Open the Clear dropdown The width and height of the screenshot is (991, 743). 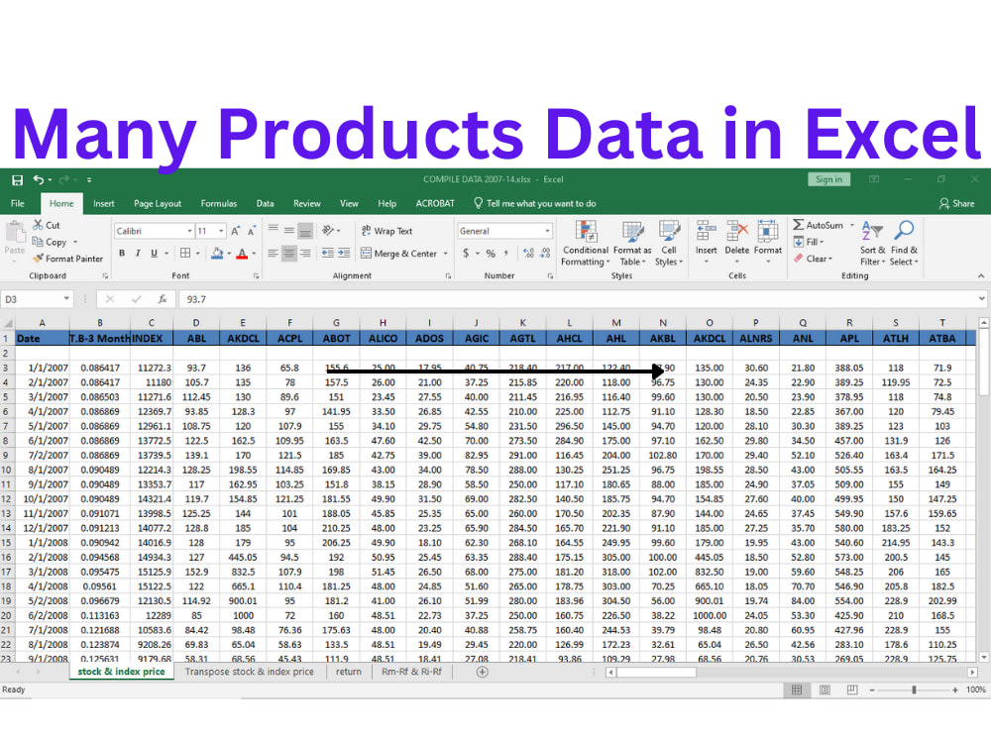[814, 259]
